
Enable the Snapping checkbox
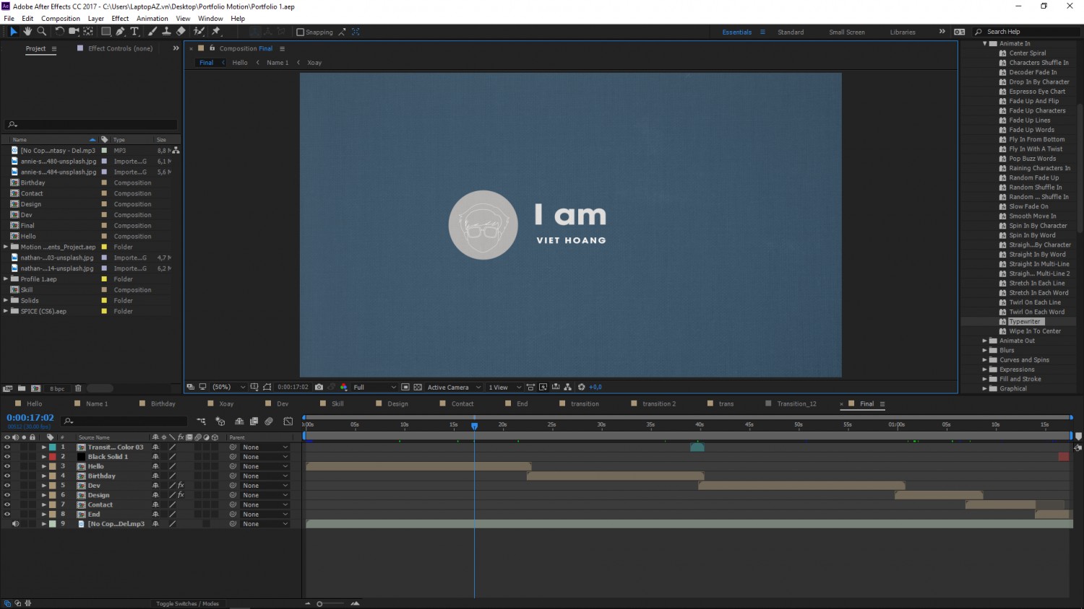301,32
